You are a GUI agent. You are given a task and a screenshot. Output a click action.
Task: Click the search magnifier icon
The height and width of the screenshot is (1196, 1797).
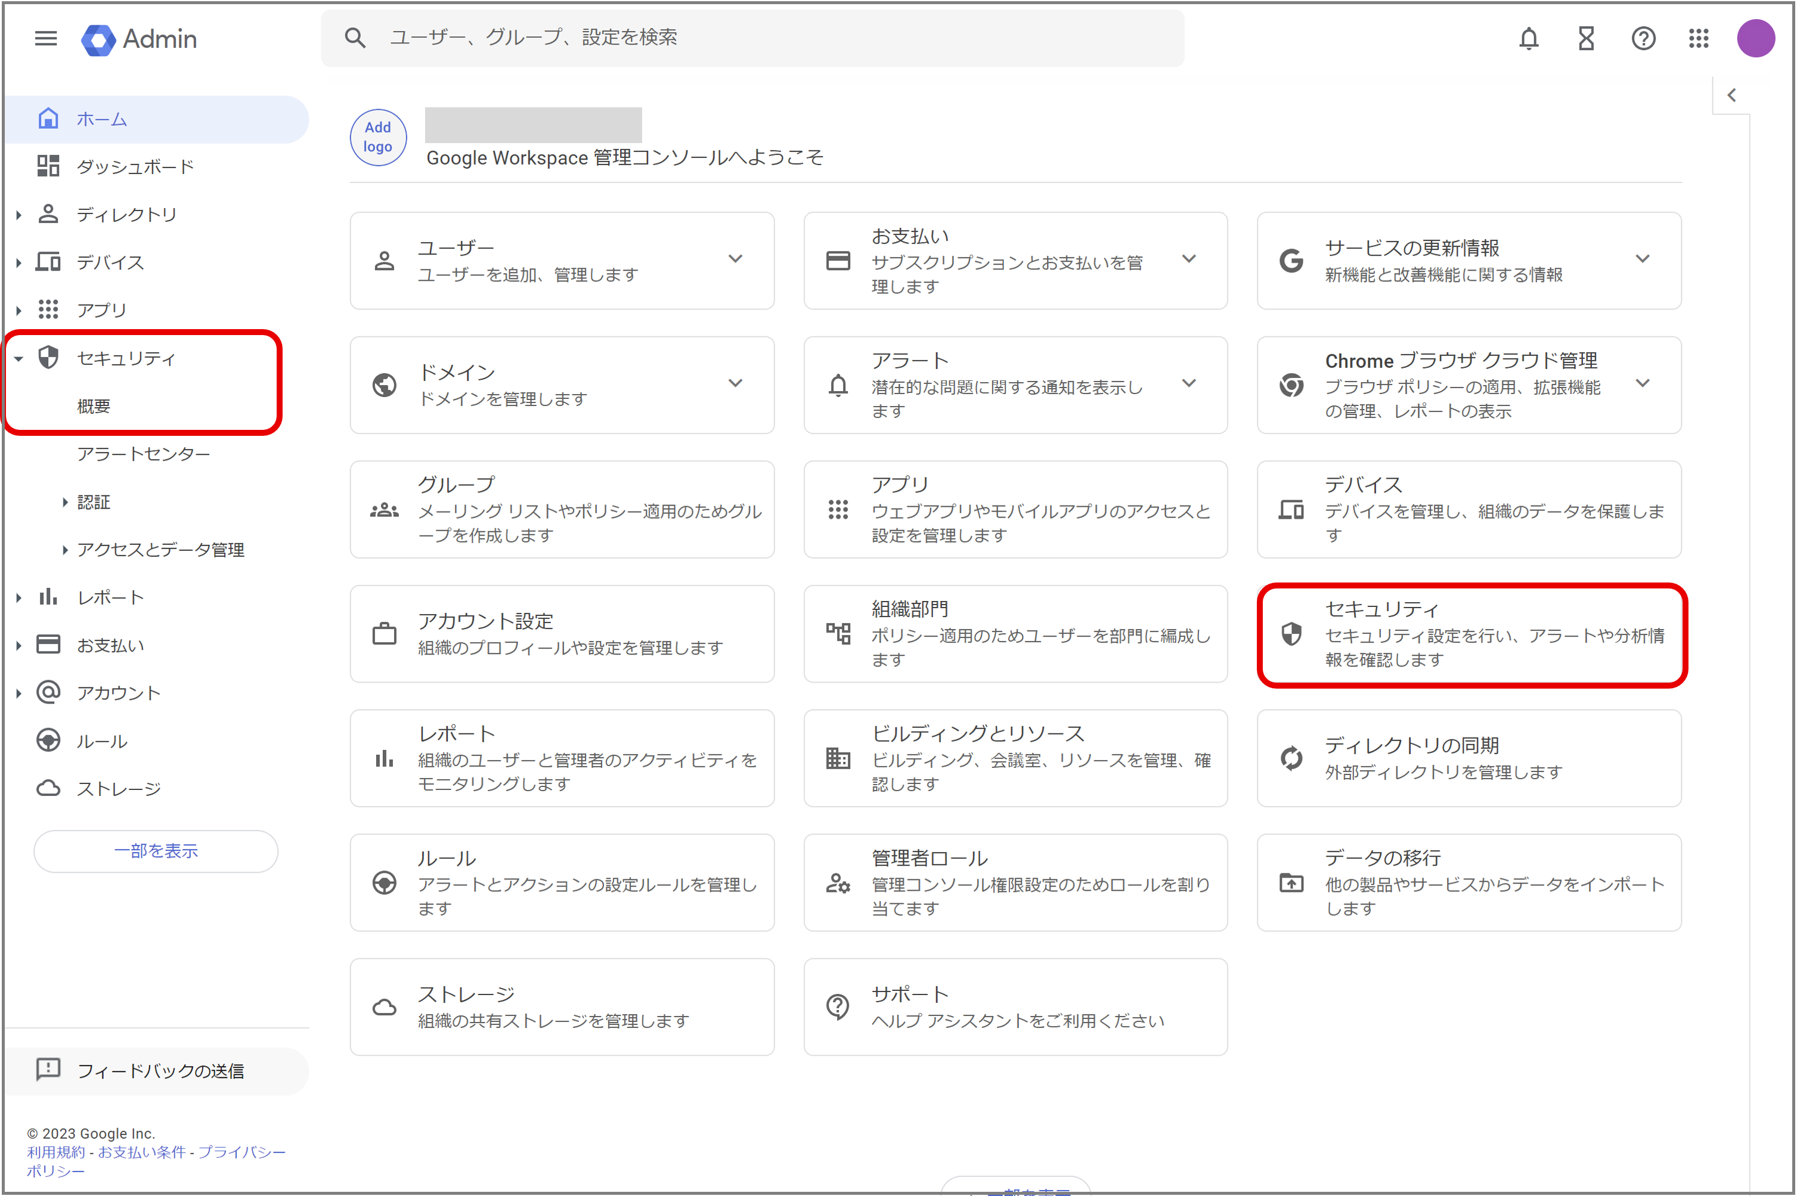(355, 38)
